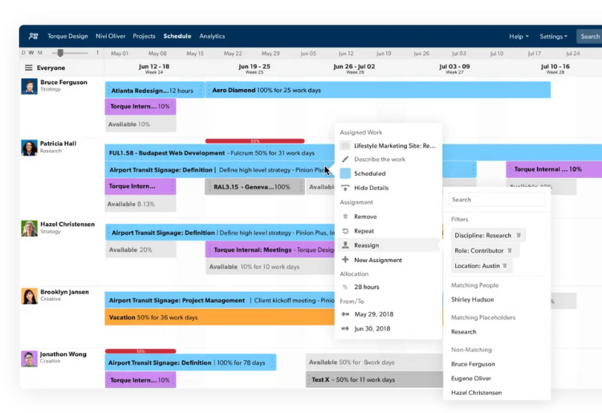Click the blue Scheduled status color swatch
Viewport: 602px width, 413px height.
click(x=345, y=173)
